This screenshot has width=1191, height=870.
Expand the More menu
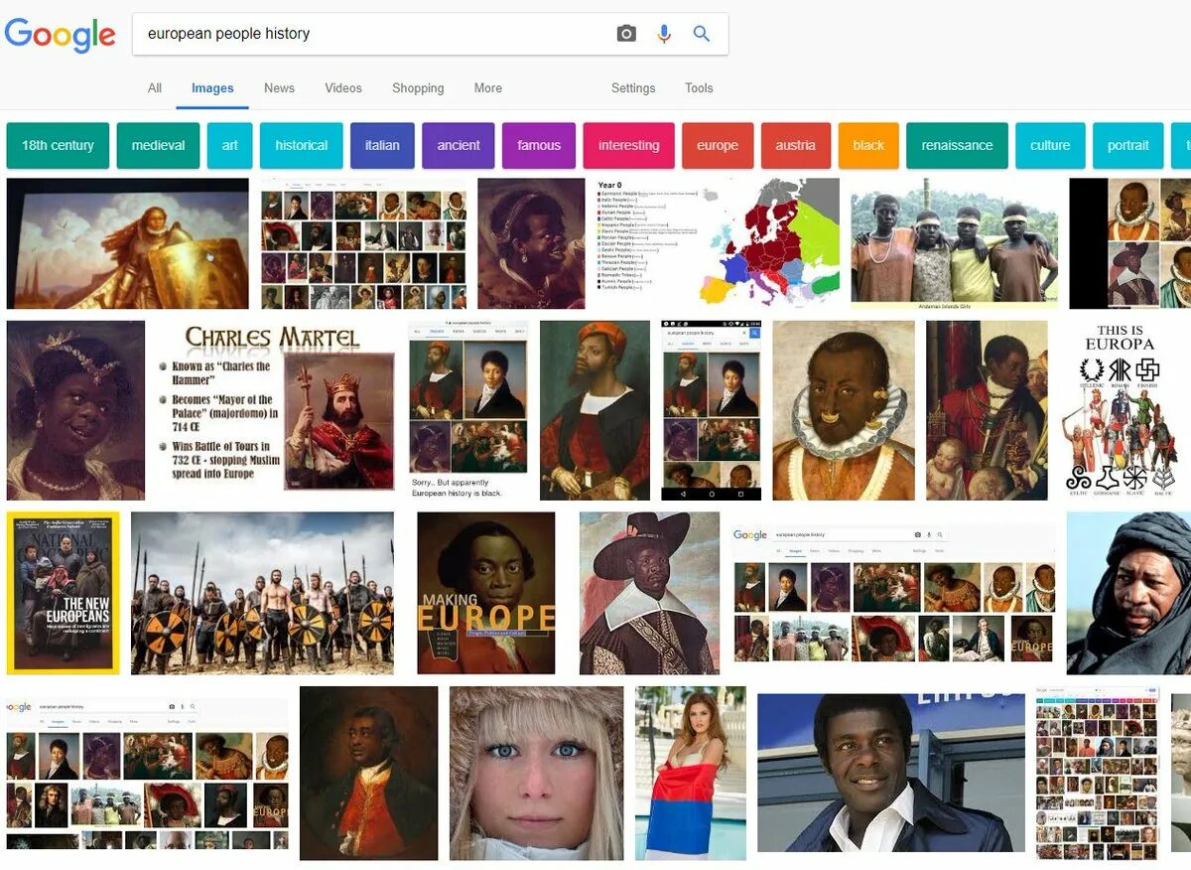(487, 88)
